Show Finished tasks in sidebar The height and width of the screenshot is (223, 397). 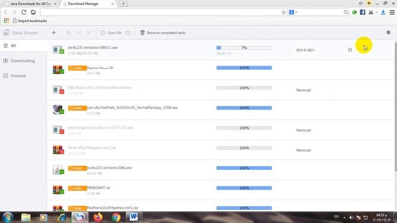(24, 76)
